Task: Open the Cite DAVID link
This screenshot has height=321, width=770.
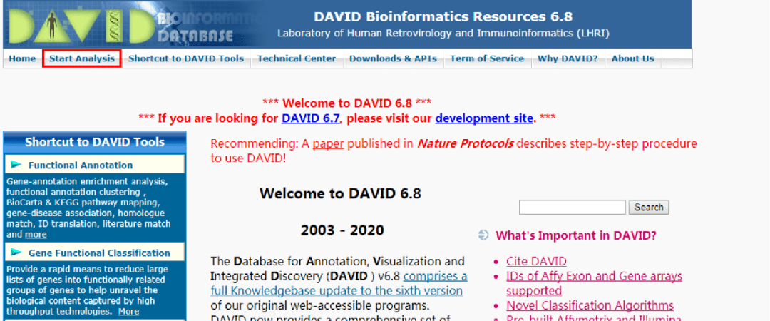Action: (x=536, y=261)
